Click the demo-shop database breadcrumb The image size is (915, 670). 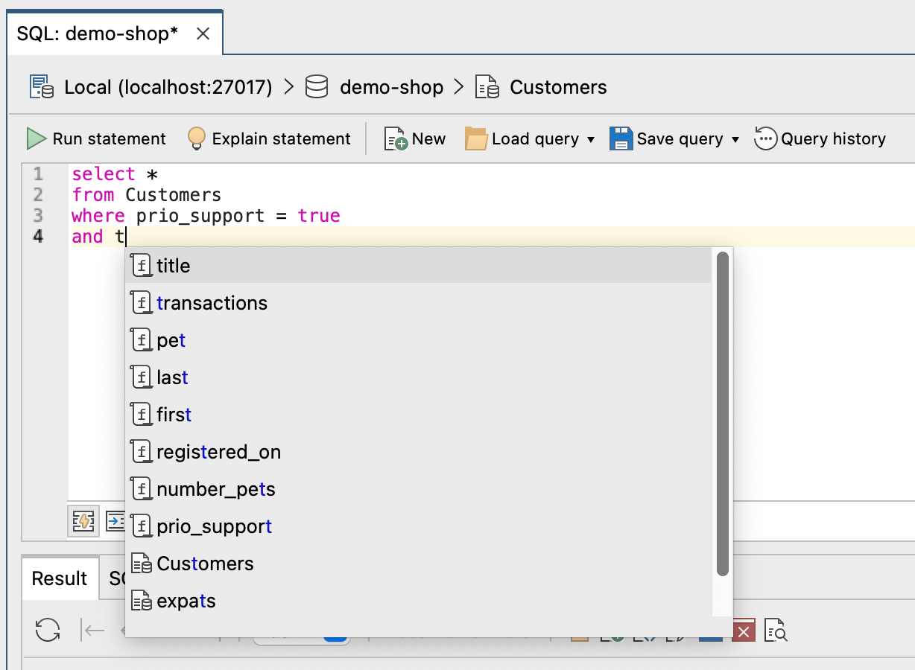(391, 87)
